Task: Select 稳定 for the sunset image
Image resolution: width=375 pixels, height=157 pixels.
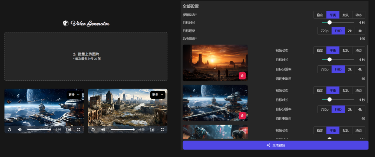Action: pos(320,50)
